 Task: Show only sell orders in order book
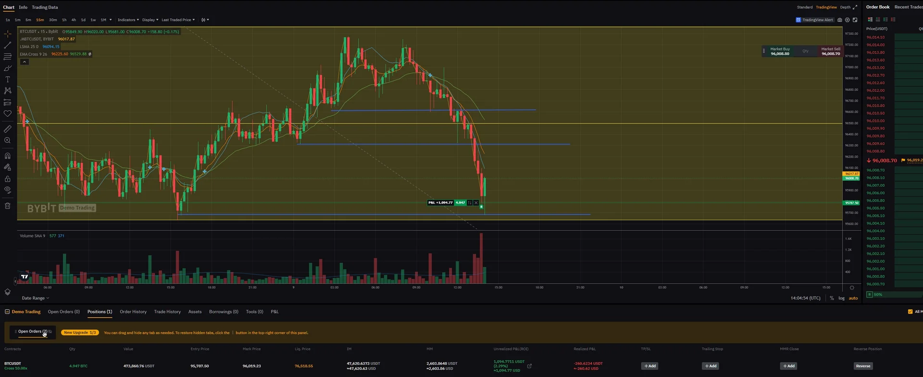tap(893, 20)
